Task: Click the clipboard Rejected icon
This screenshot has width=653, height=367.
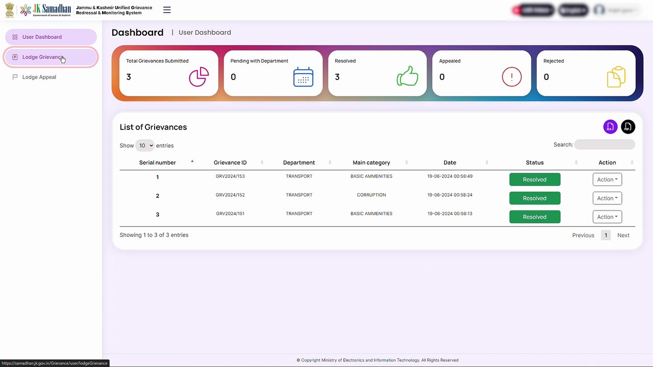Action: (616, 77)
